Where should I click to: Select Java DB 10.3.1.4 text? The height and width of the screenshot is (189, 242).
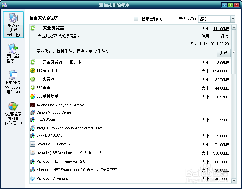50,135
